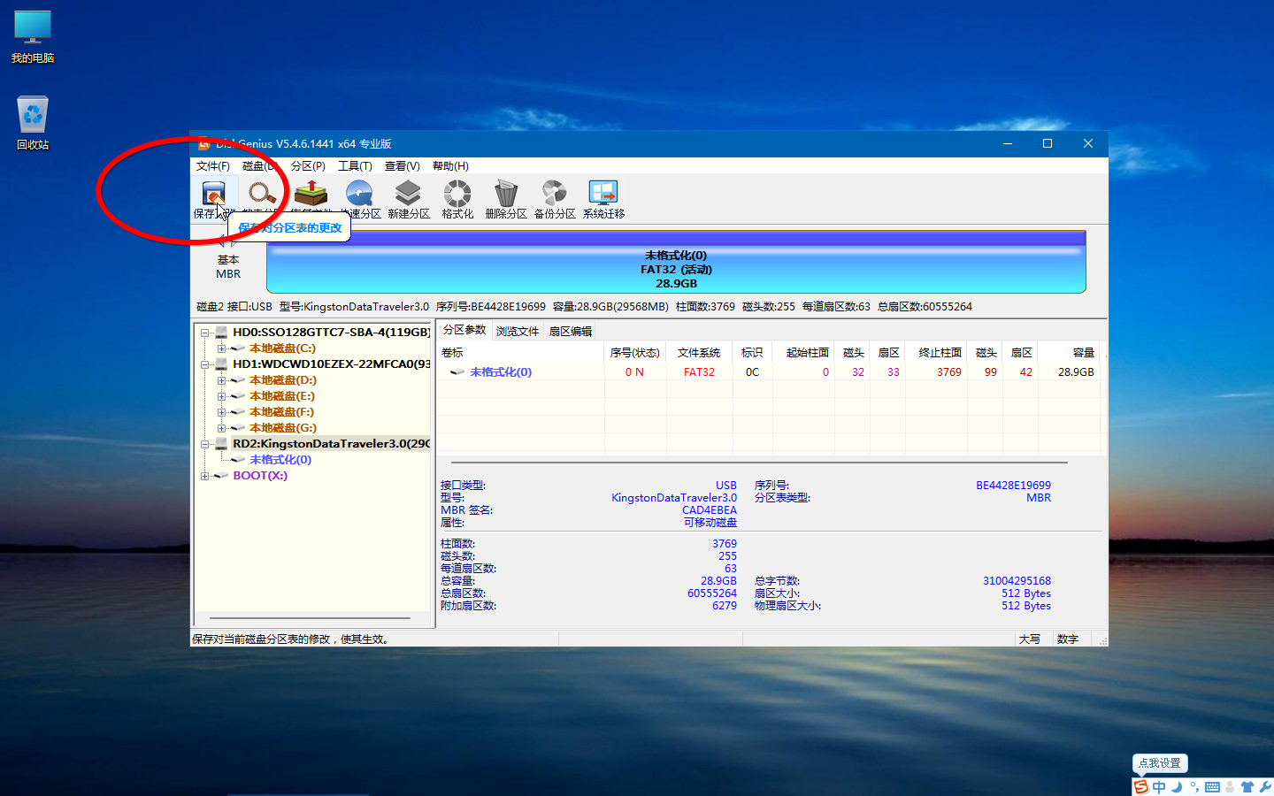
Task: Switch to the 扇区编辑 tab
Action: (x=571, y=332)
